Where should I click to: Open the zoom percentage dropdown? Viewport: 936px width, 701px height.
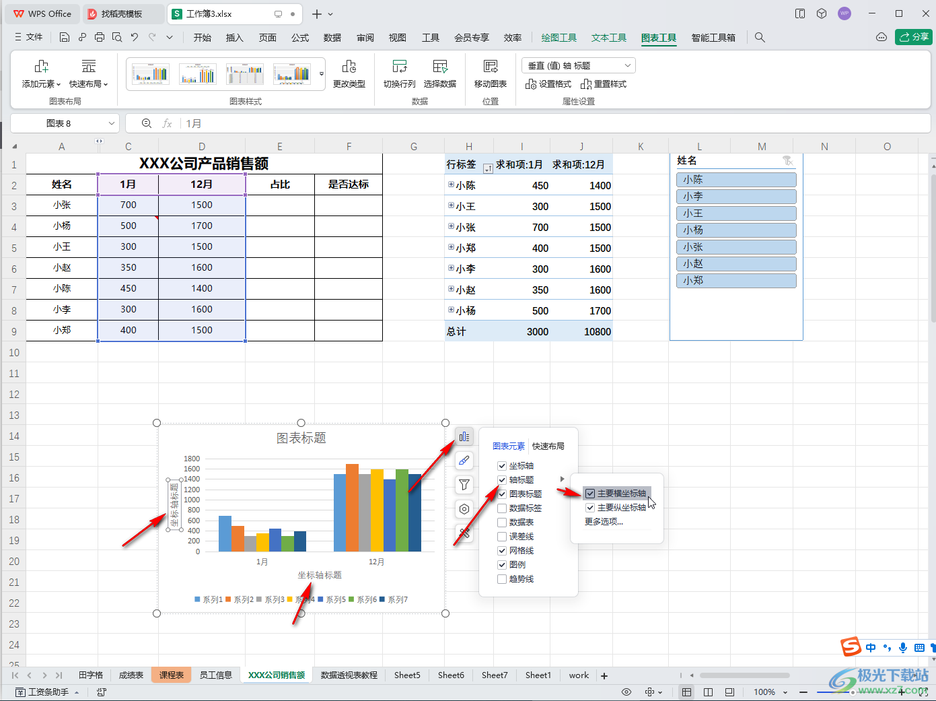tap(785, 692)
